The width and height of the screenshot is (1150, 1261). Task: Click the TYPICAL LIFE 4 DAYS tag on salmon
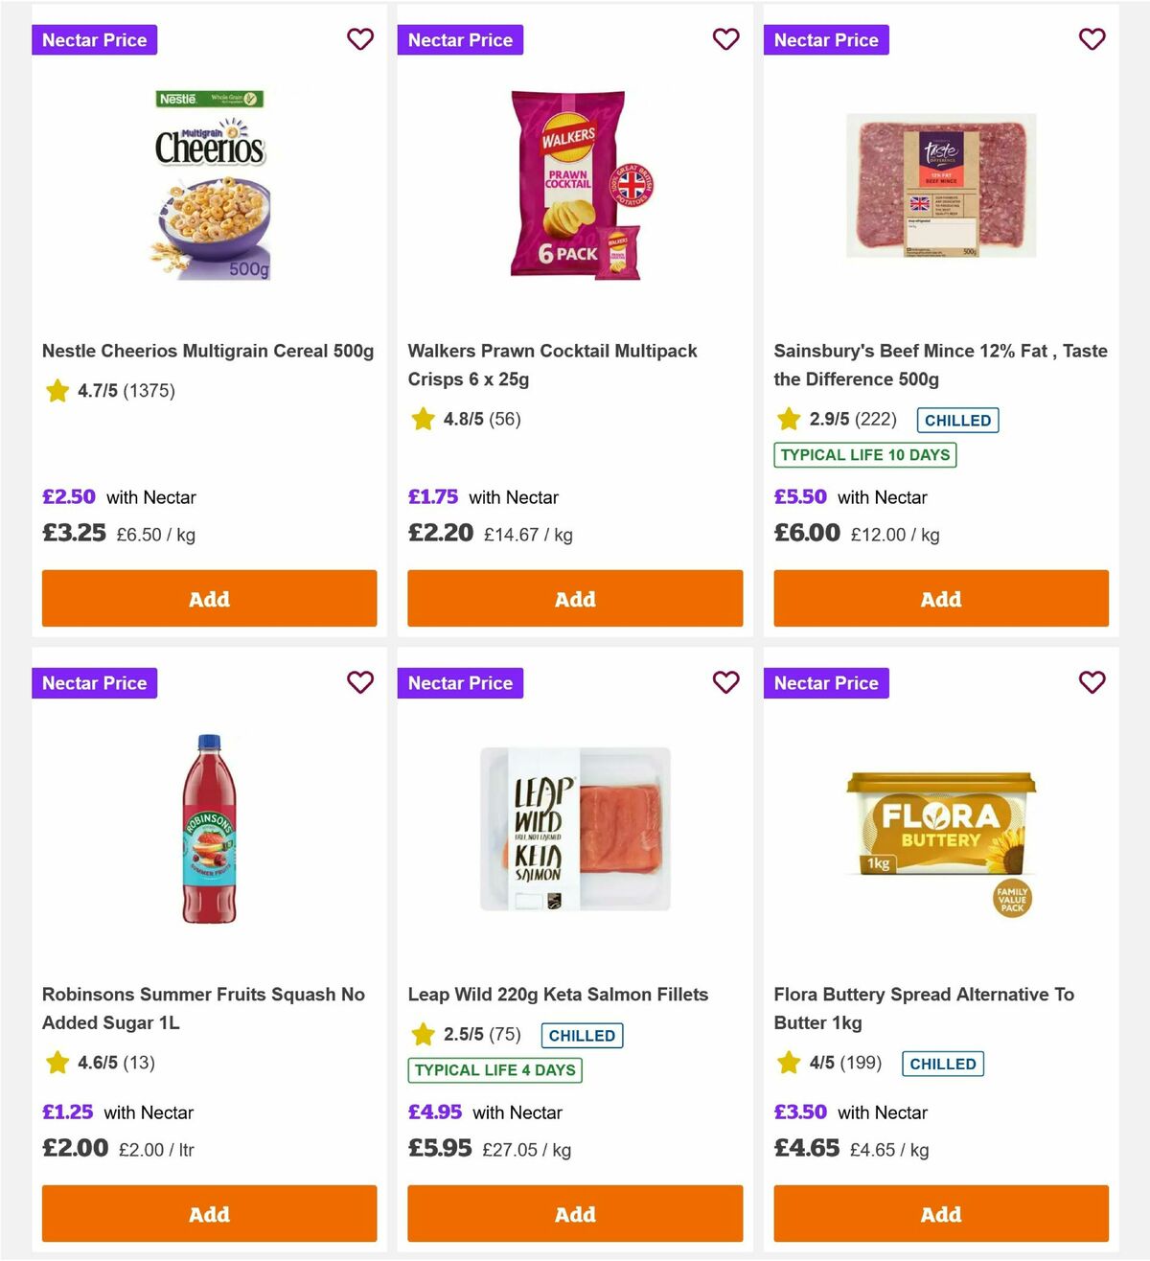[494, 1070]
